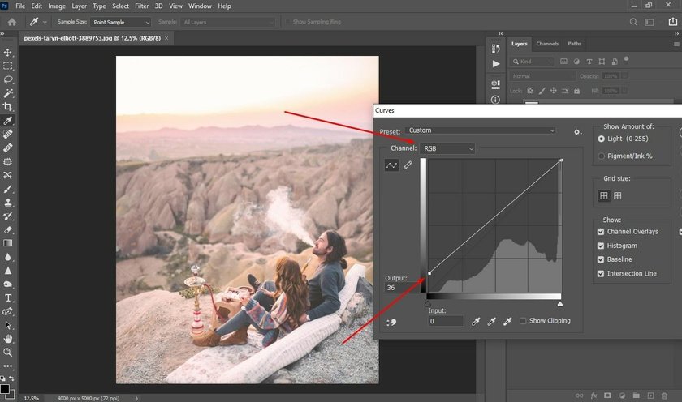The width and height of the screenshot is (682, 402).
Task: Expand the tool preset picker arrow
Action: click(45, 22)
